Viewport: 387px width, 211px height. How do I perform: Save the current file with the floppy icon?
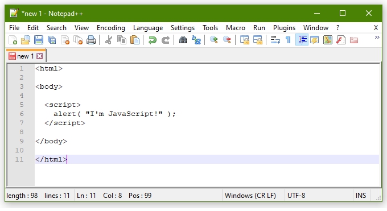[39, 40]
